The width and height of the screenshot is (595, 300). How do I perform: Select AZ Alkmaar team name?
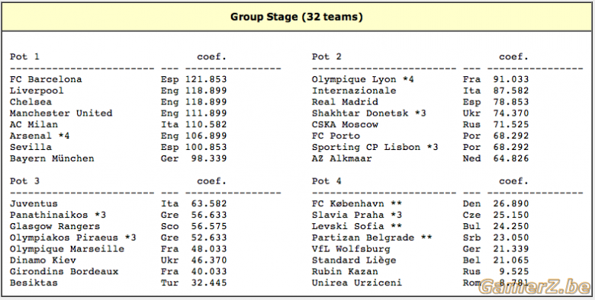point(342,158)
